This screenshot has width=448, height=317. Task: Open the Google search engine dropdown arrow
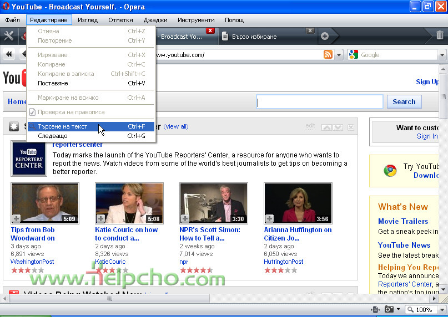coord(442,55)
